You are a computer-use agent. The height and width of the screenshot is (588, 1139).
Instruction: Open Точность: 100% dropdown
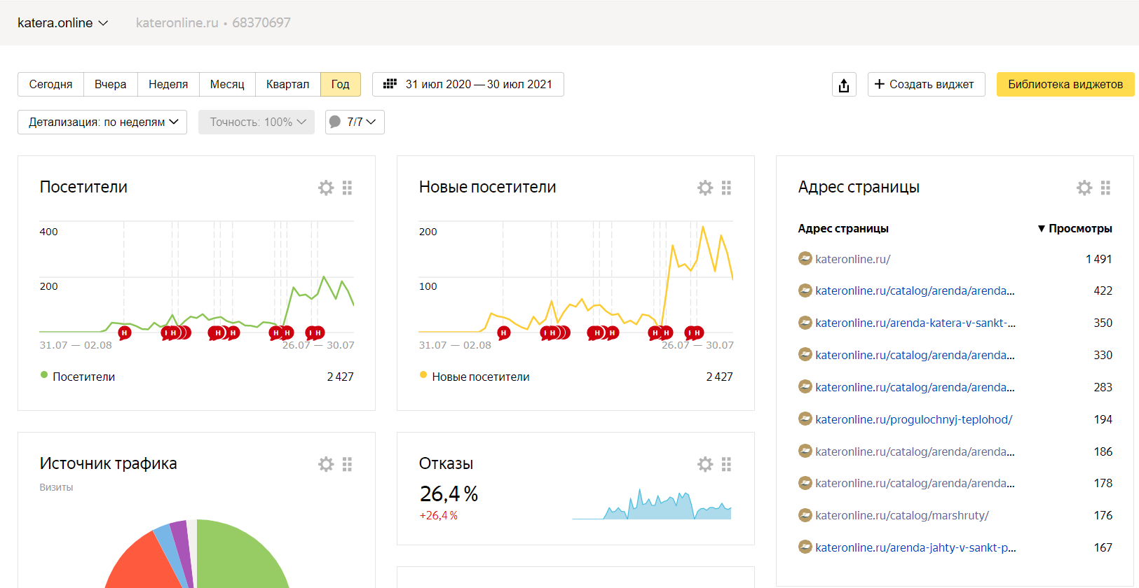pyautogui.click(x=257, y=122)
